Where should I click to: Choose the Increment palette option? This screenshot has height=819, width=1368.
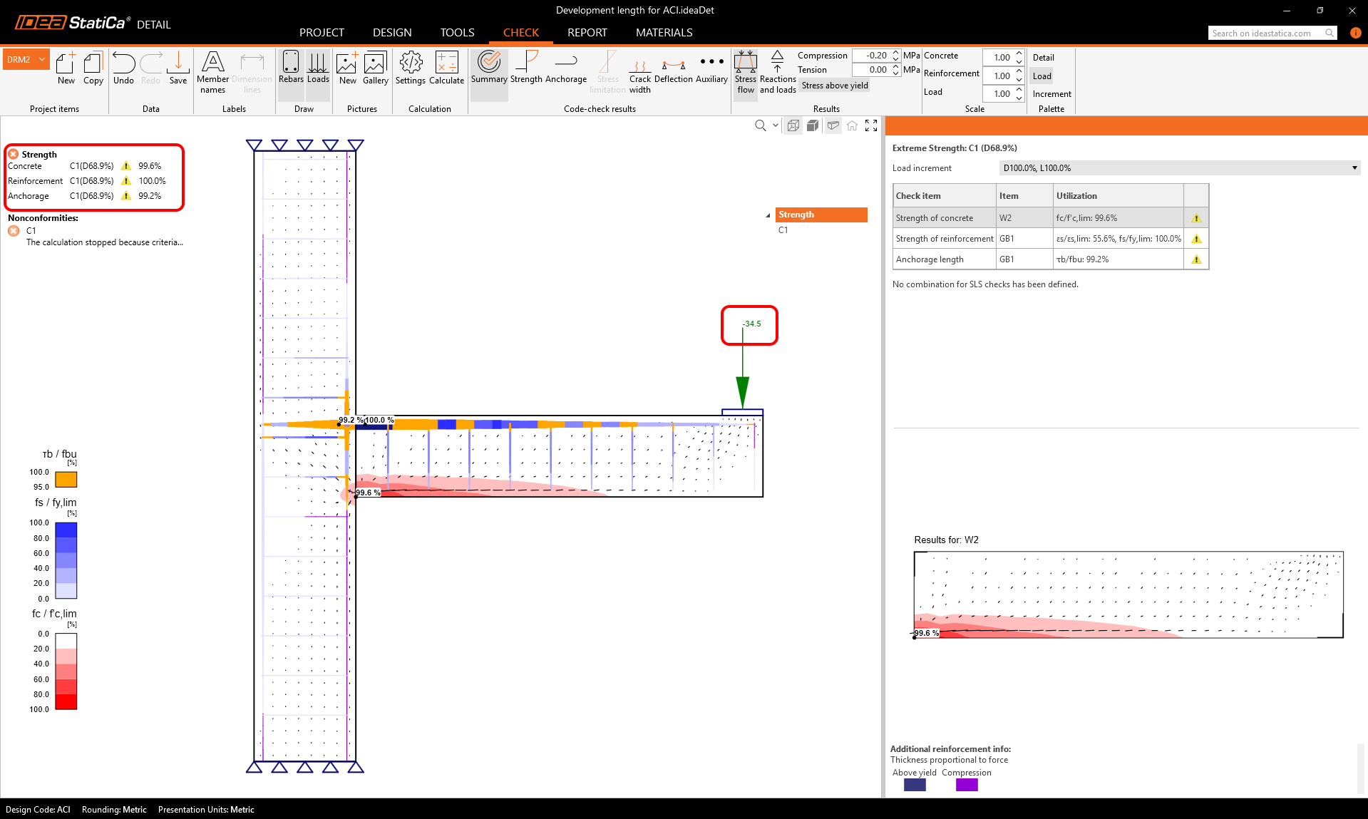click(x=1051, y=94)
